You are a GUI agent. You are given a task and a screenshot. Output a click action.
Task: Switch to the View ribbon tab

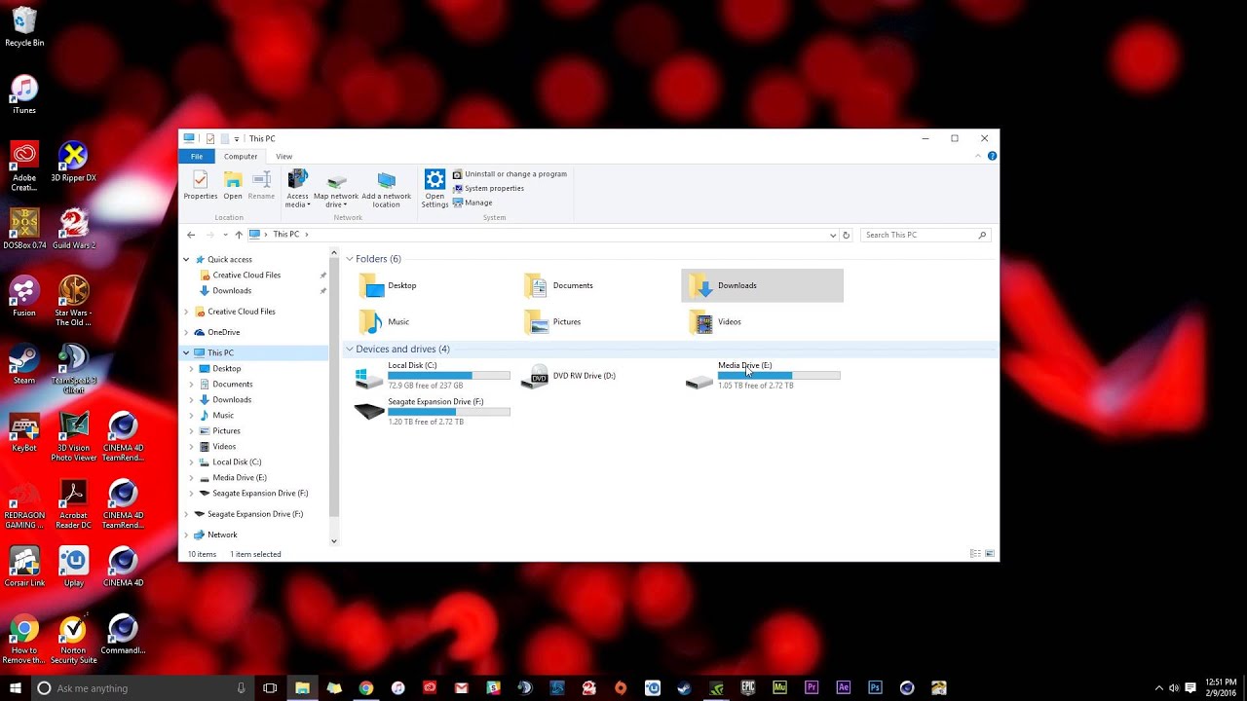pos(283,156)
